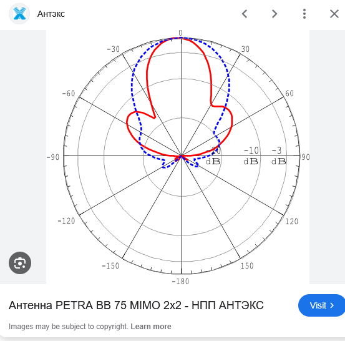345x341 pixels.
Task: Click the -10 dB ring label
Action: coord(251,156)
